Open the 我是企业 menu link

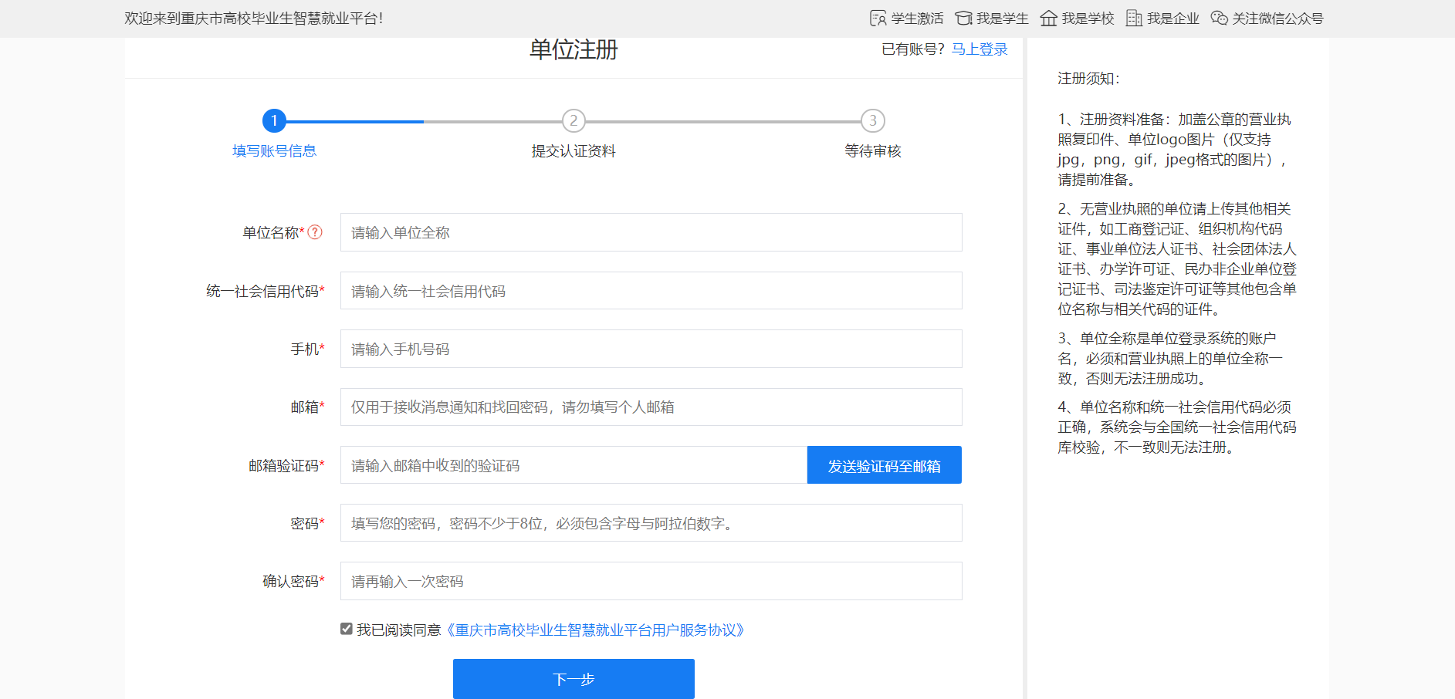[x=1172, y=19]
